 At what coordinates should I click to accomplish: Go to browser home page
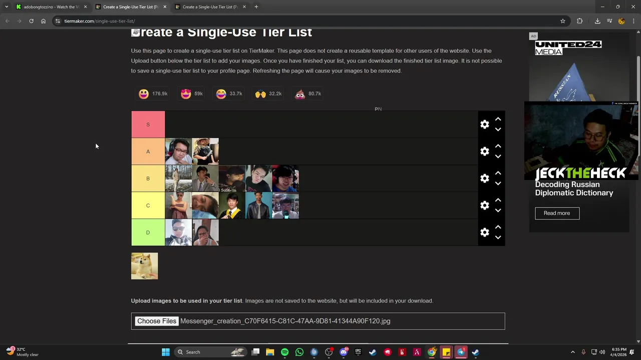[x=43, y=21]
